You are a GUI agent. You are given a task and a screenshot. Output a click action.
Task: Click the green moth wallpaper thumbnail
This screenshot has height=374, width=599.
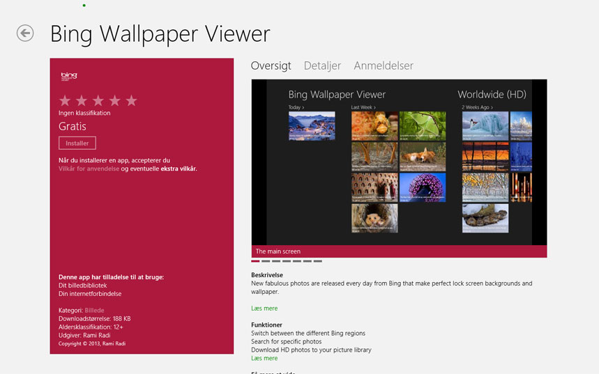423,126
